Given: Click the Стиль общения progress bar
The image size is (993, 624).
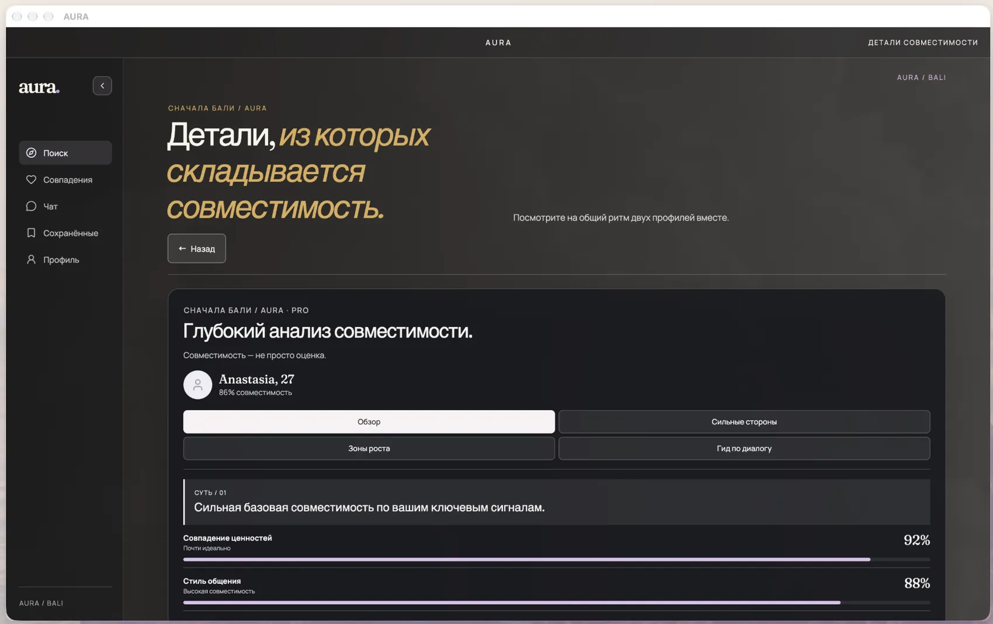Looking at the screenshot, I should (x=557, y=602).
